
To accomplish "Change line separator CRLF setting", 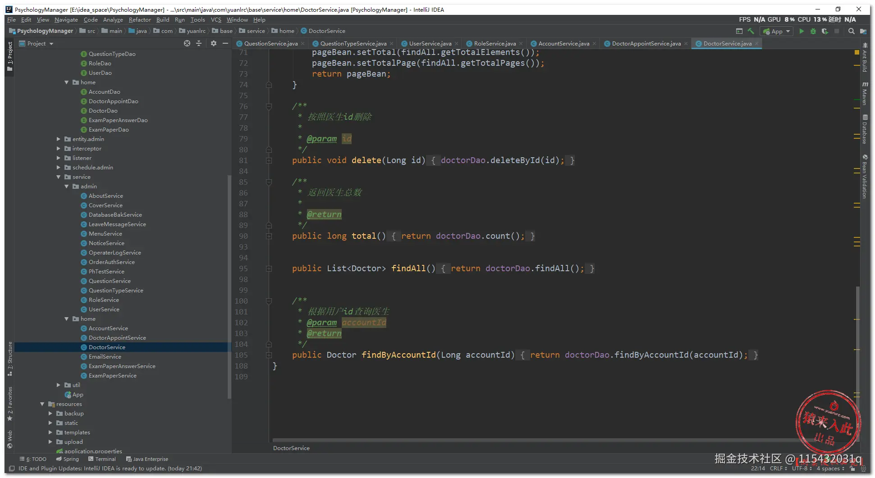I will 778,469.
